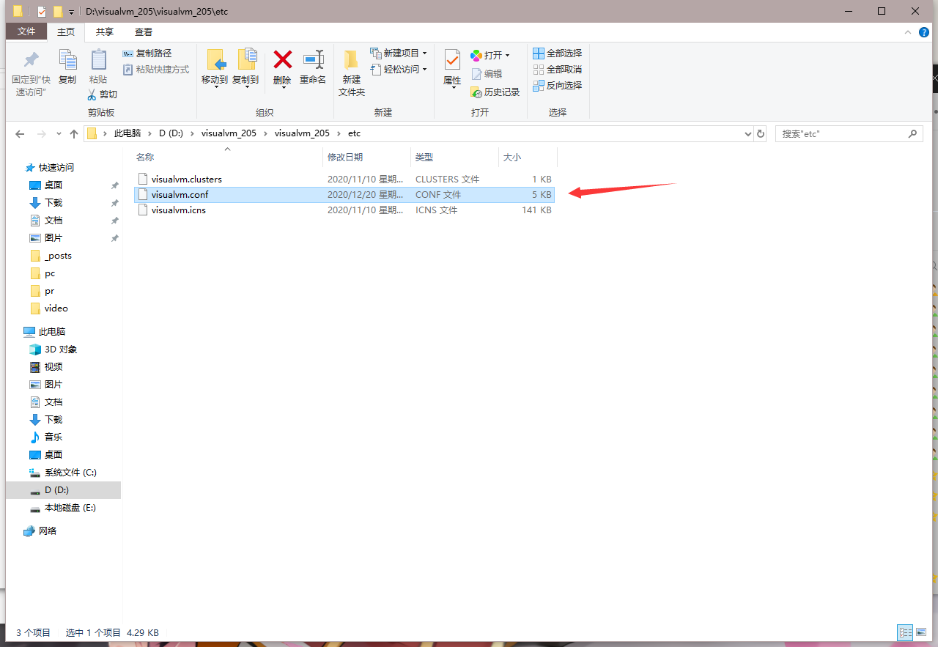Screen dimensions: 938x647
Task: Expand the address bar history dropdown
Action: 747,134
